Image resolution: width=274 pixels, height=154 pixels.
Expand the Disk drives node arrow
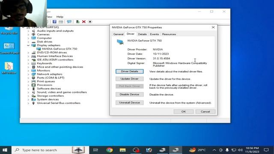28,42
